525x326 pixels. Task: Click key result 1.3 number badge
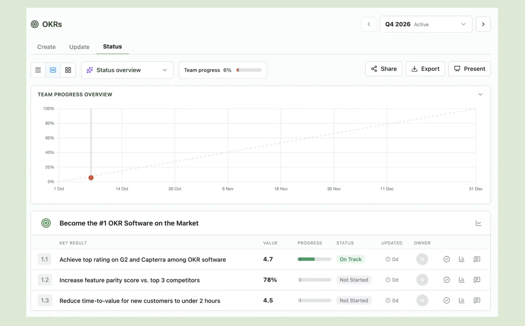(45, 300)
